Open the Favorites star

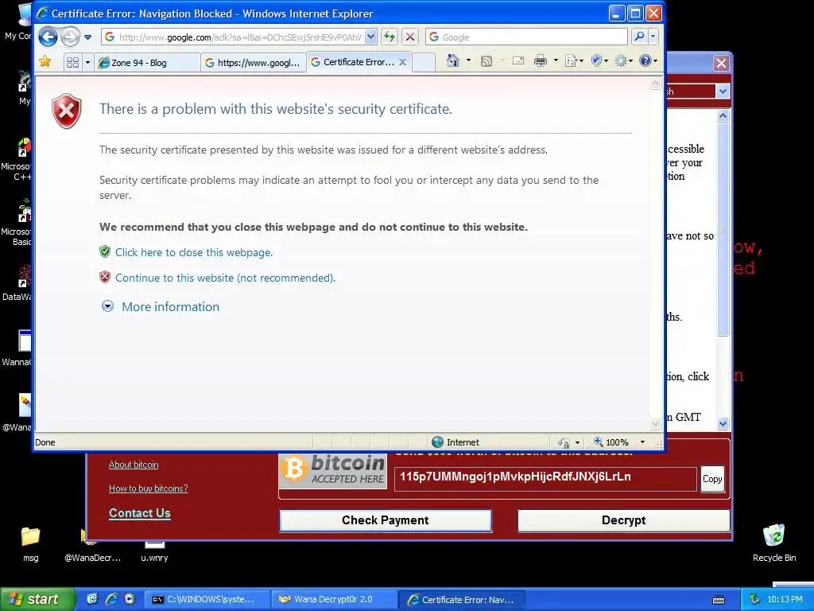45,62
